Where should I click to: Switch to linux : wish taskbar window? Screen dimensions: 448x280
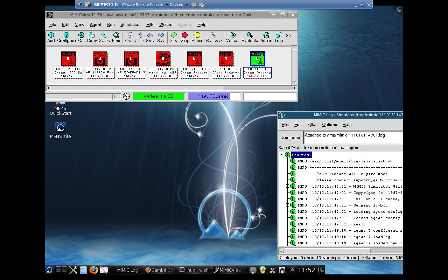(x=195, y=270)
